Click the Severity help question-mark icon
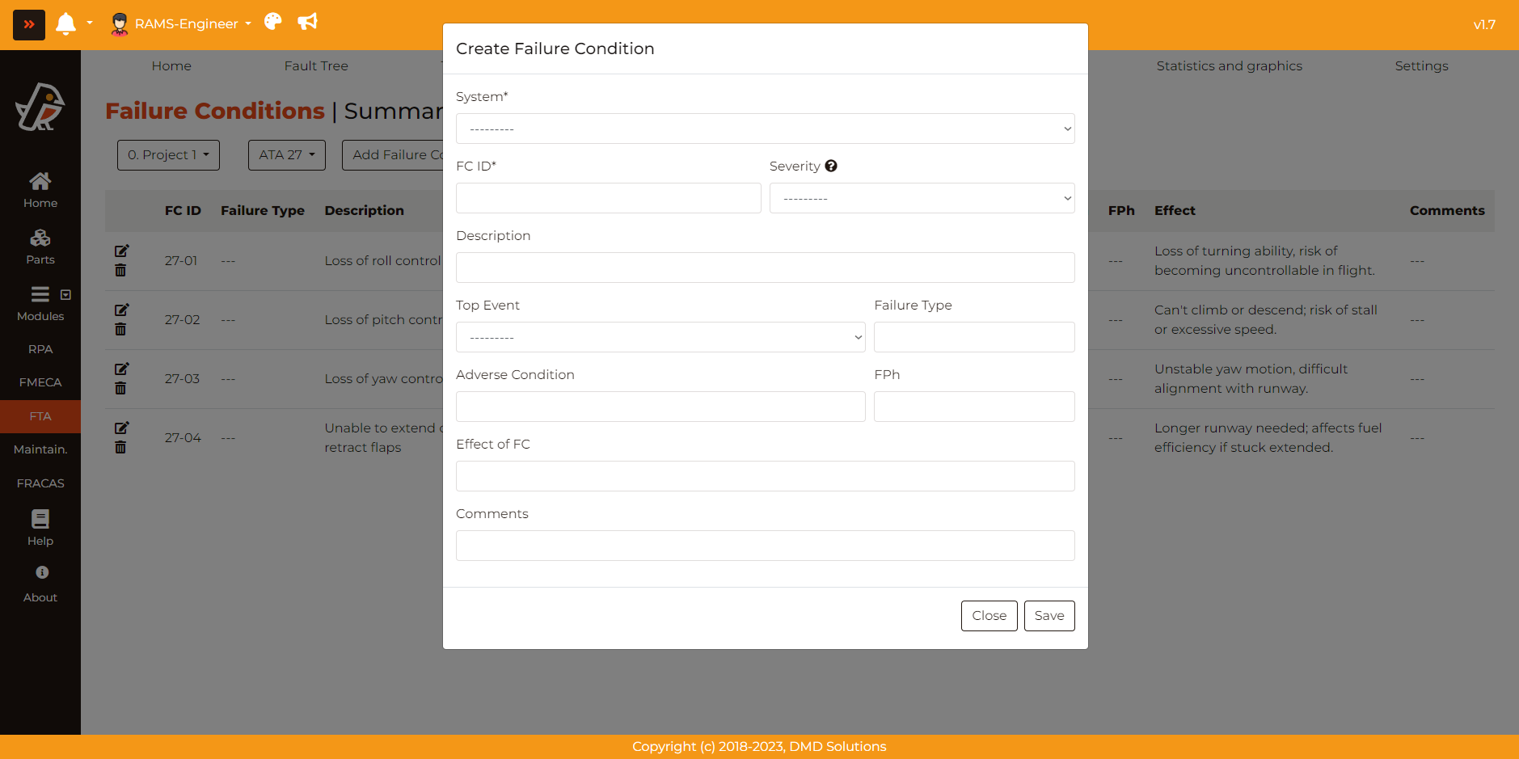1519x759 pixels. [x=831, y=166]
